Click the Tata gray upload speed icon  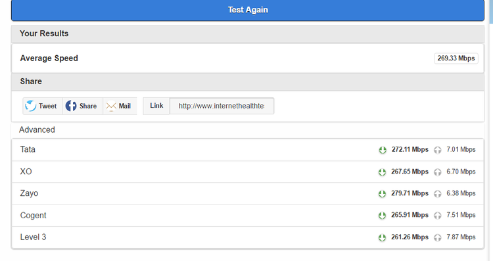438,150
